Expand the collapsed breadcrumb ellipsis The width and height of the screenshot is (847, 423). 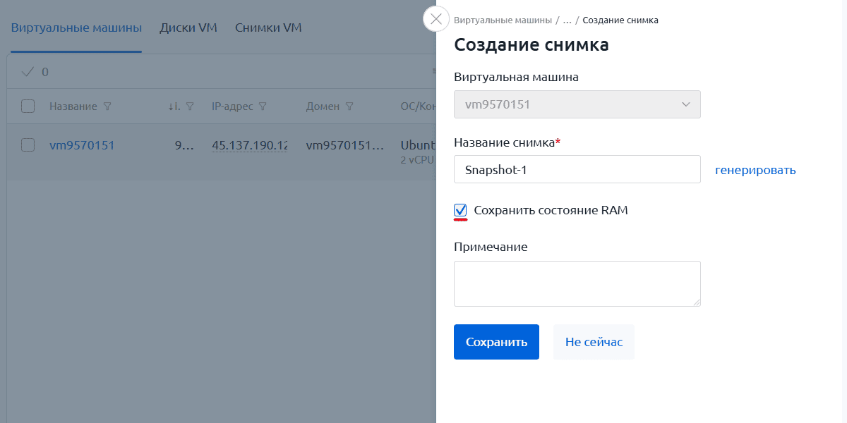[567, 20]
